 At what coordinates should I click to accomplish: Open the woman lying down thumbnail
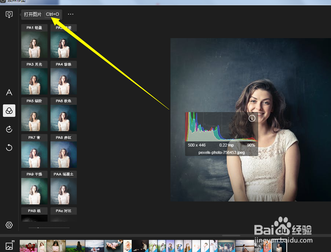(x=114, y=246)
